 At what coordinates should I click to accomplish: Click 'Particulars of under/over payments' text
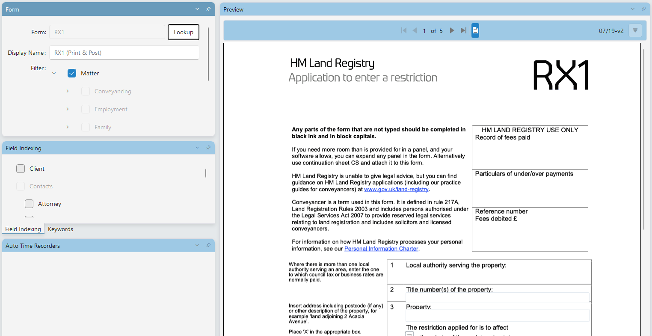click(x=524, y=174)
